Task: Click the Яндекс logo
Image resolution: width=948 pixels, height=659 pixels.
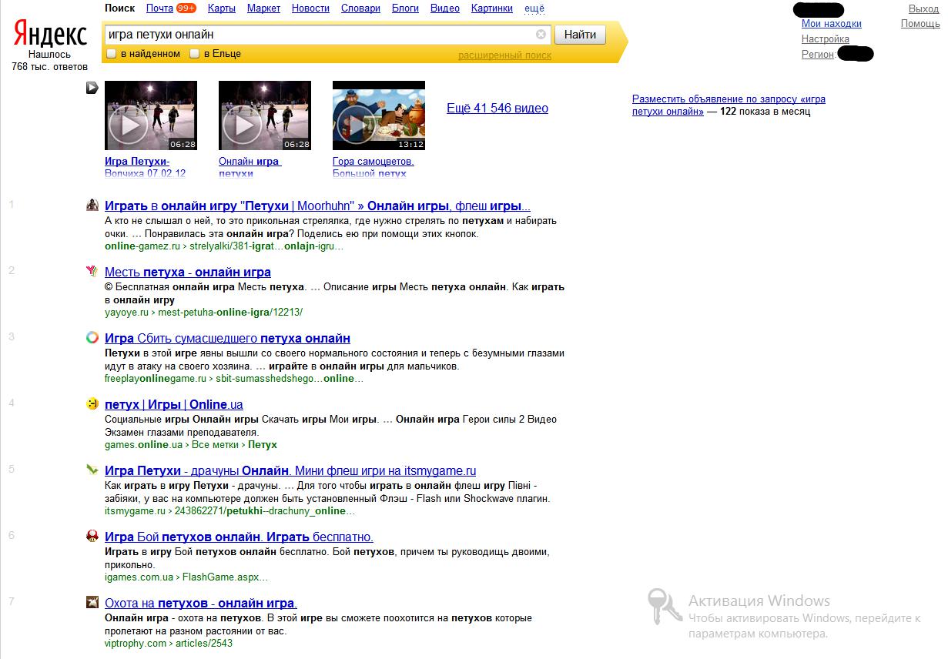Action: point(49,35)
